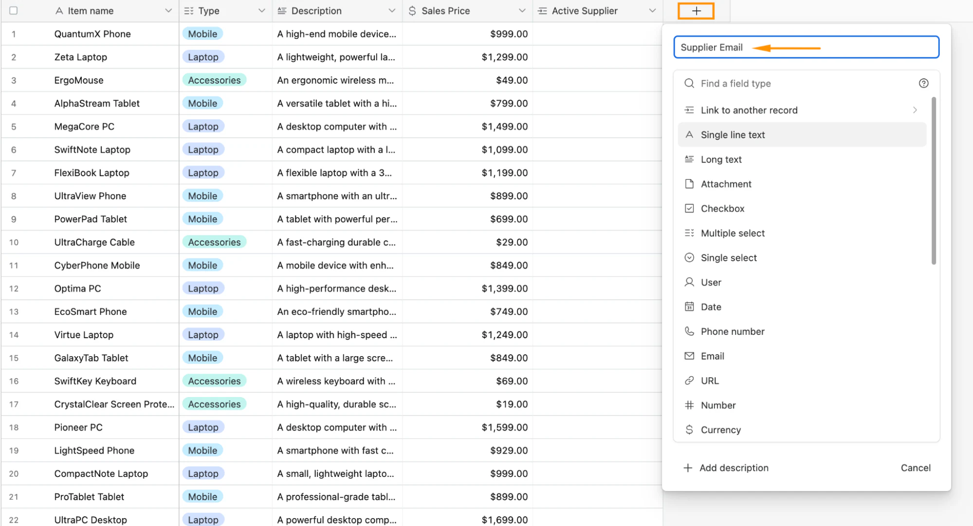Click the Accessories tag for ErgoMouse
Image resolution: width=973 pixels, height=526 pixels.
click(x=214, y=80)
